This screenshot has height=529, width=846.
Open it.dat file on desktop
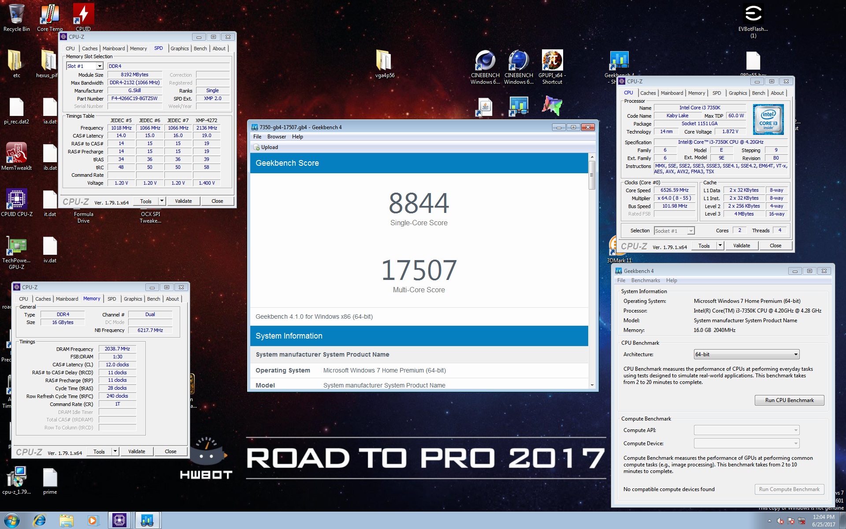tap(50, 203)
